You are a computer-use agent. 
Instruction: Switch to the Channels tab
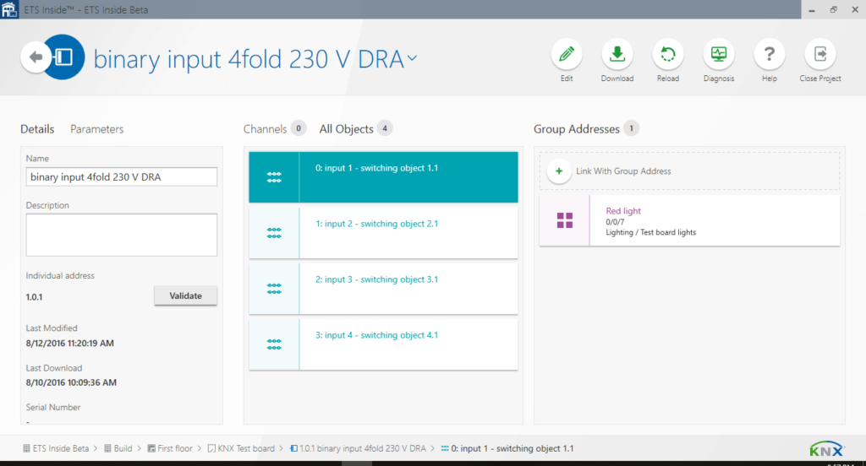pos(265,129)
